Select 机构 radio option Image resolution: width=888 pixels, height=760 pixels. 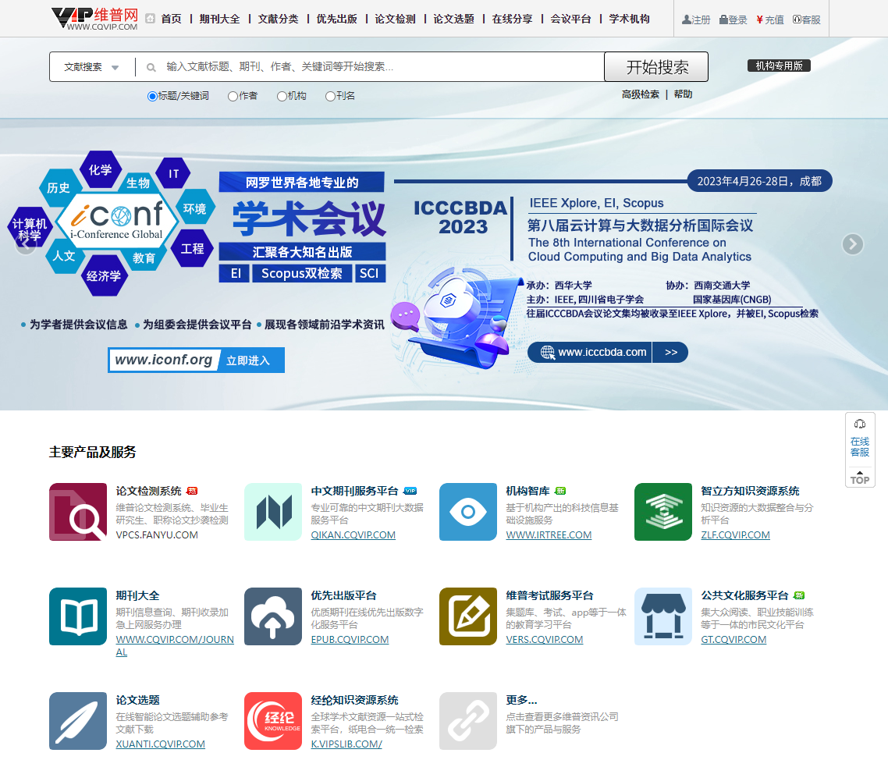282,96
